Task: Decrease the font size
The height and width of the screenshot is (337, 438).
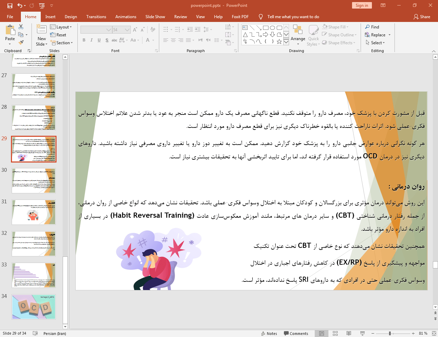Action: pos(143,29)
